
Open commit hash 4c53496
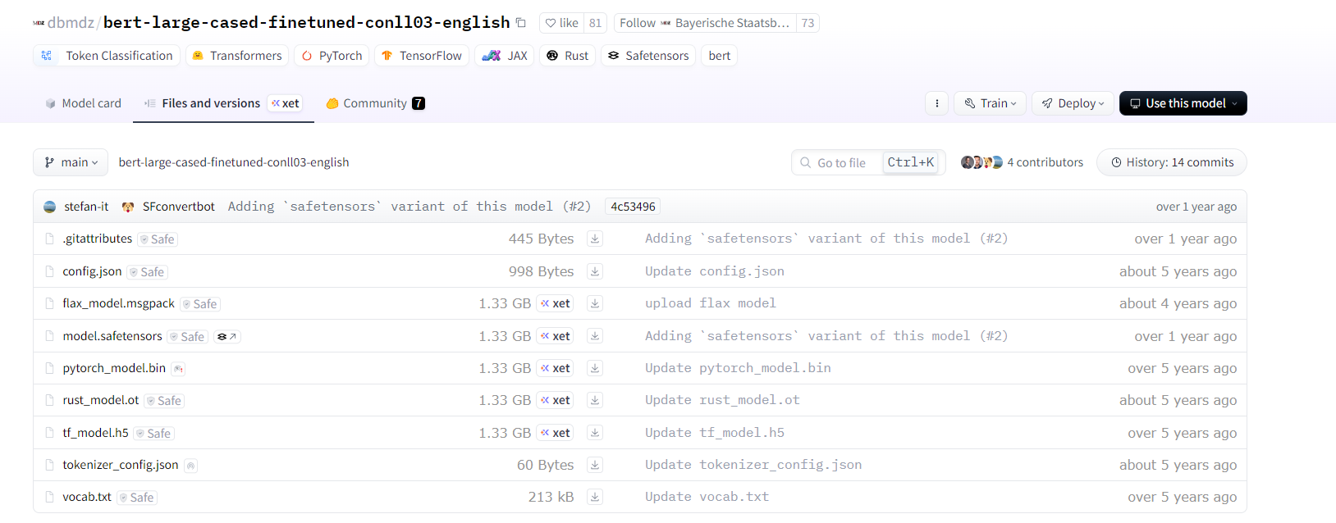point(633,207)
